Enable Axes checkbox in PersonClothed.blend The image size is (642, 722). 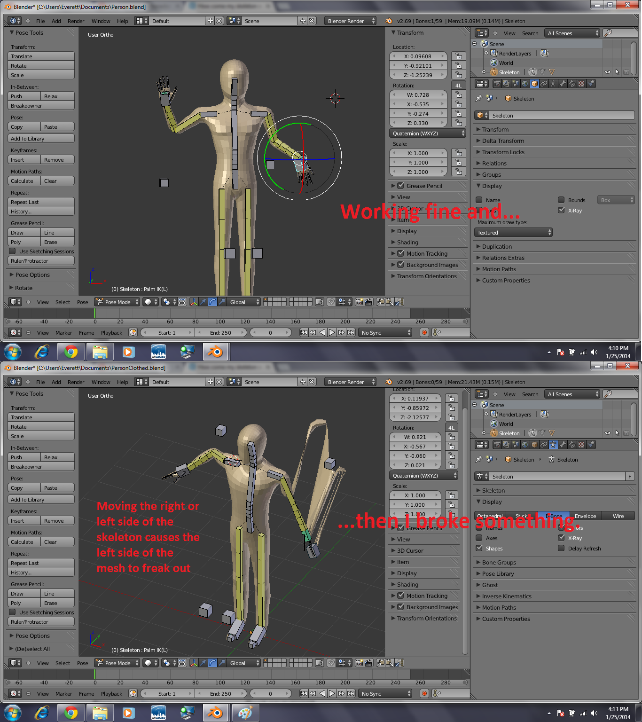pyautogui.click(x=479, y=538)
